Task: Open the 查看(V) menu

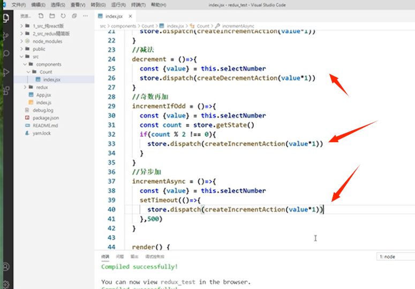Action: click(x=78, y=5)
